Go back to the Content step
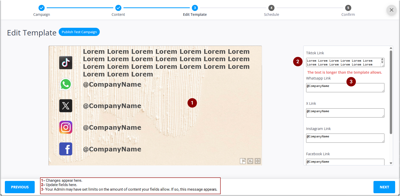Screen dimensions: 400x196 click(118, 8)
